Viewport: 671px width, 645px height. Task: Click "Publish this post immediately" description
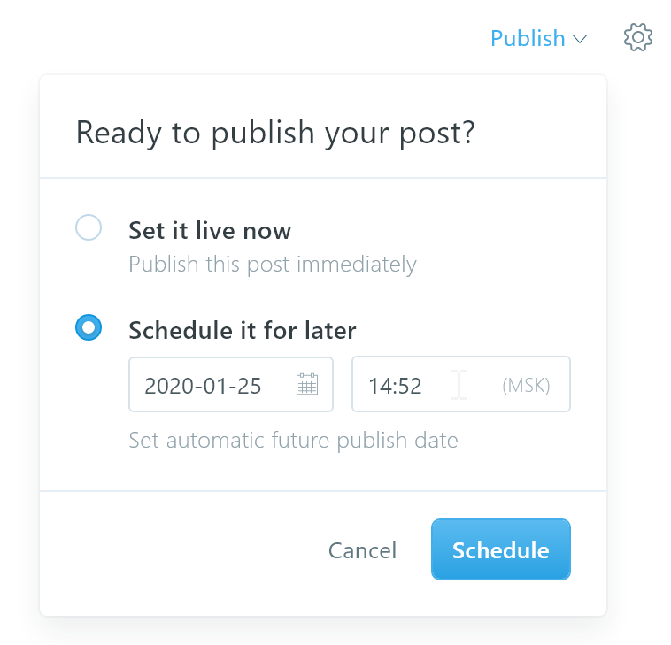273,265
